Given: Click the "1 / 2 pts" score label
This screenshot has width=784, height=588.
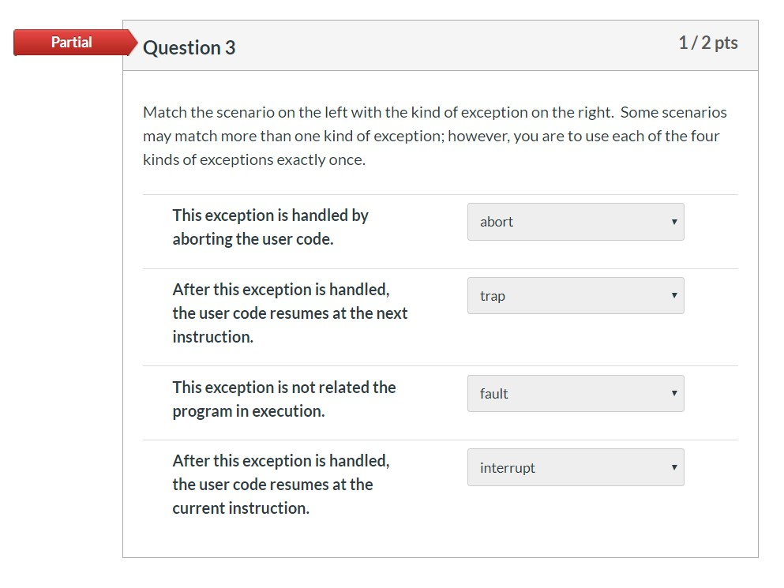Looking at the screenshot, I should tap(707, 43).
